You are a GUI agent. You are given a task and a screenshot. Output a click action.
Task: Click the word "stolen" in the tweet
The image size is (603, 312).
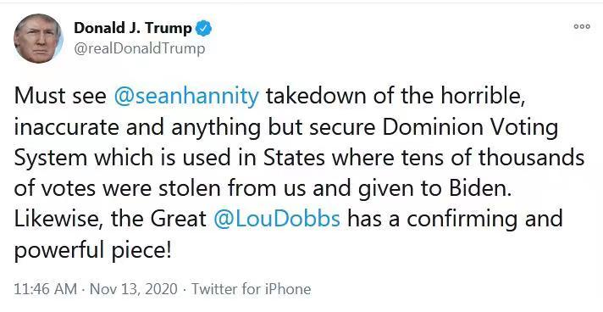point(190,188)
